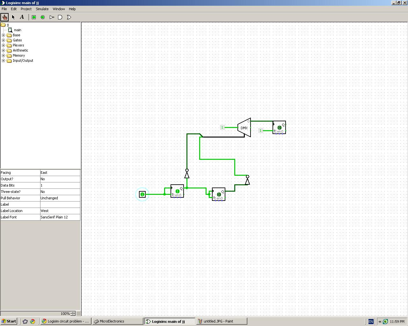
Task: Choose the AND gate toolbar icon
Action: pyautogui.click(x=60, y=17)
